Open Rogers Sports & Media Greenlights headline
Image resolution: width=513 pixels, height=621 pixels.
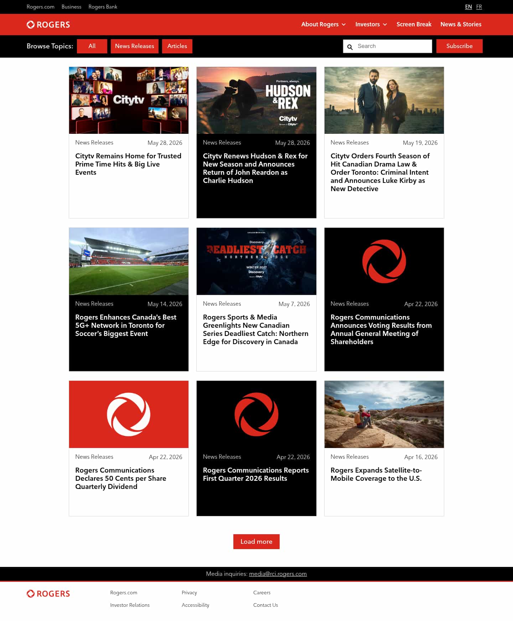click(256, 330)
